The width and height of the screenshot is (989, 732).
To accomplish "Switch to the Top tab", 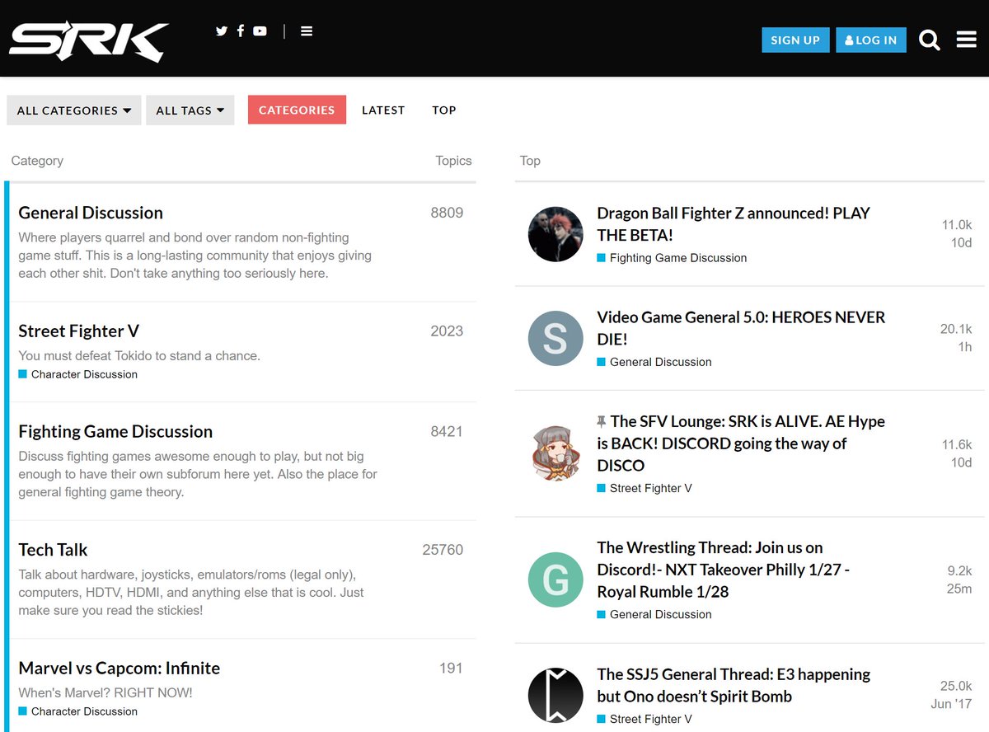I will (444, 110).
